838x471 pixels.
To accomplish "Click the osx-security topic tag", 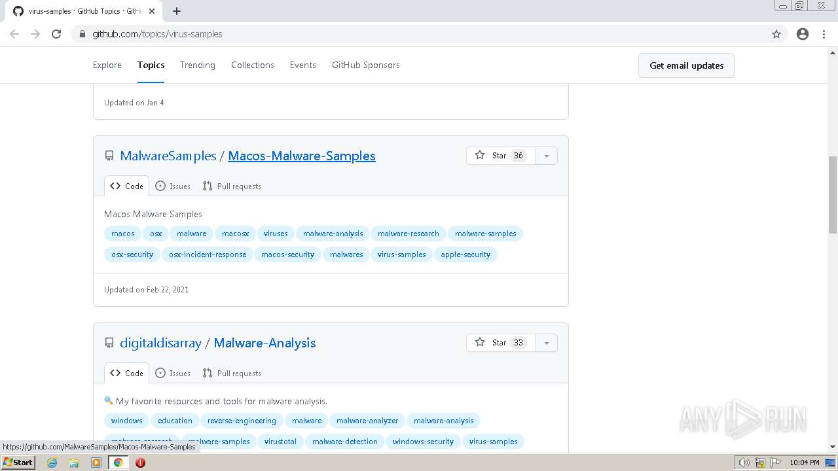I will pyautogui.click(x=132, y=254).
